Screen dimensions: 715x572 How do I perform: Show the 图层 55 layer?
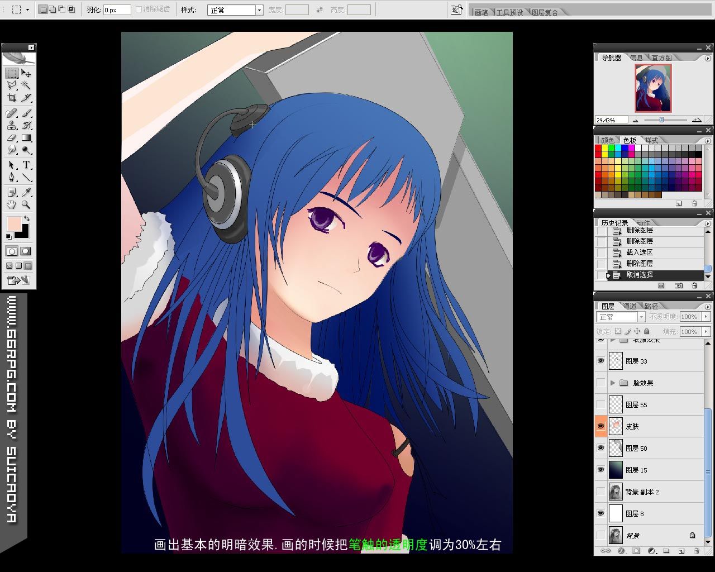(x=600, y=404)
